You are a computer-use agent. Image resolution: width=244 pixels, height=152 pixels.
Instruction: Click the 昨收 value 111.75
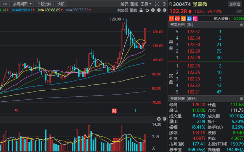(237, 110)
